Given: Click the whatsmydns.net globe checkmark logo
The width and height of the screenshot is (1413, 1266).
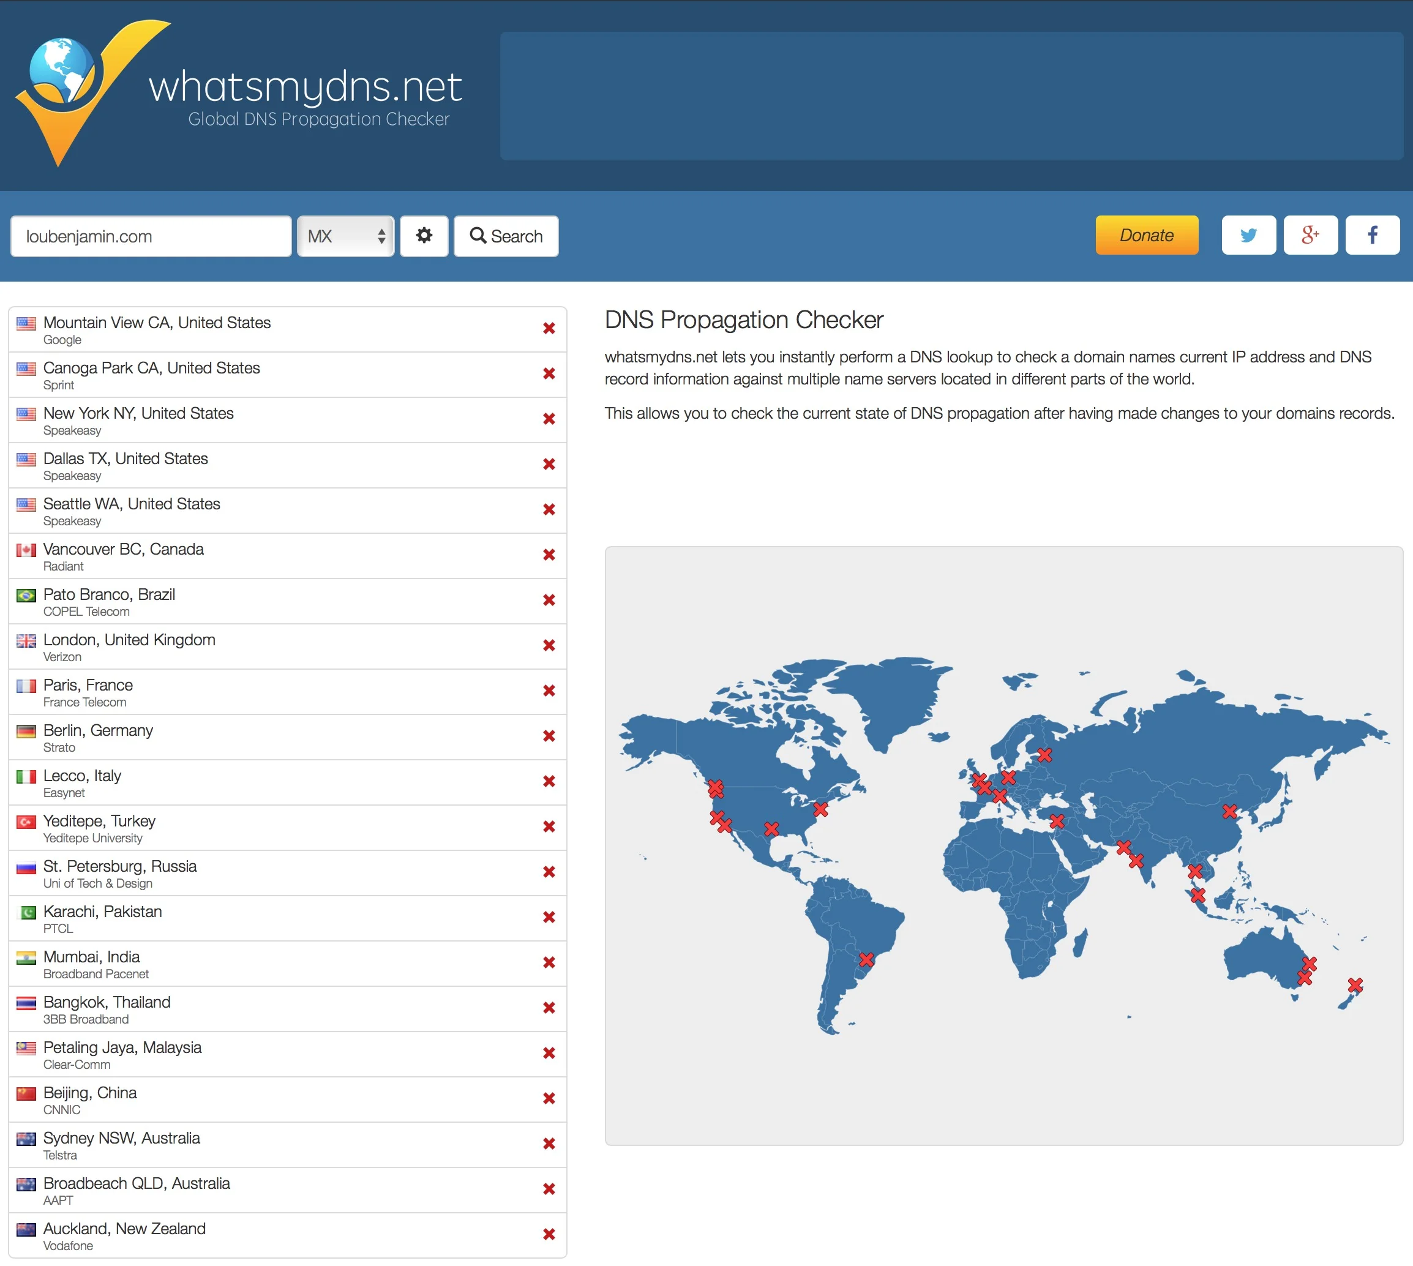Looking at the screenshot, I should point(92,92).
